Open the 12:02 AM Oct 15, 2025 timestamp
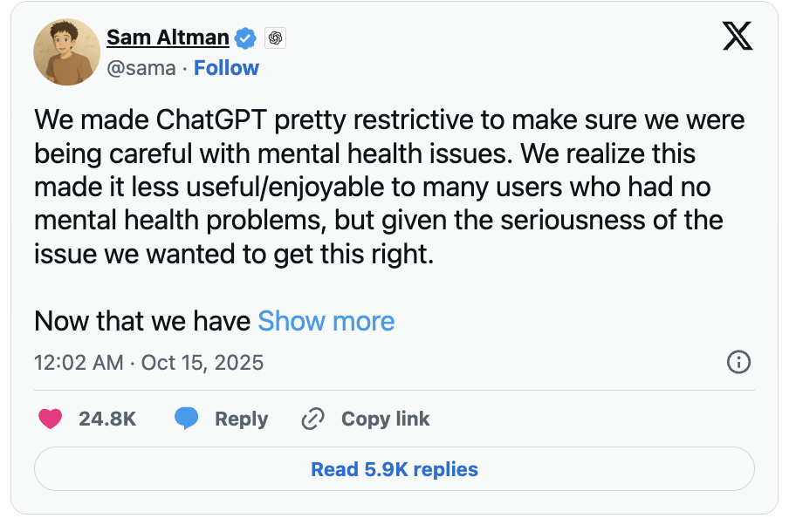Image resolution: width=796 pixels, height=525 pixels. pos(148,362)
